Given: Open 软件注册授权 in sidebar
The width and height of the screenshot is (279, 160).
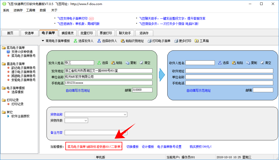Looking at the screenshot, I should pos(20,116).
